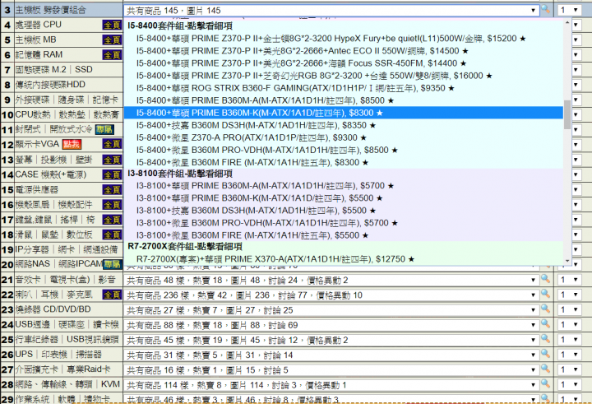Collapse the 共有商品 145 product dropdown
This screenshot has height=404, width=592.
[x=331, y=11]
